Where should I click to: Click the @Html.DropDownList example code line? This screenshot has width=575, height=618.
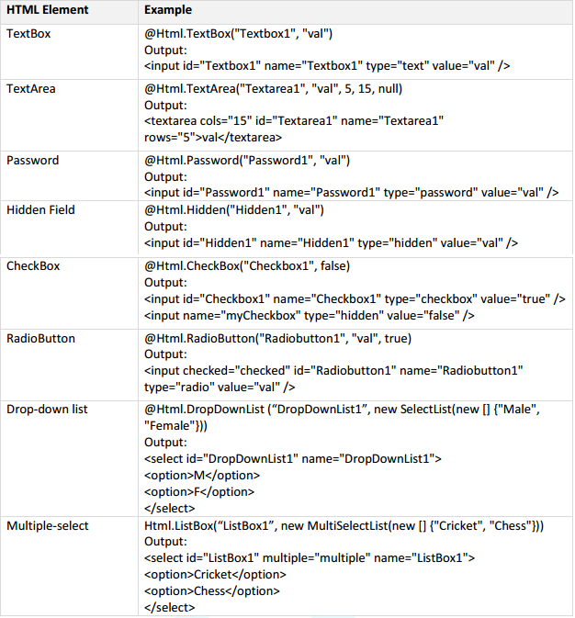point(342,418)
